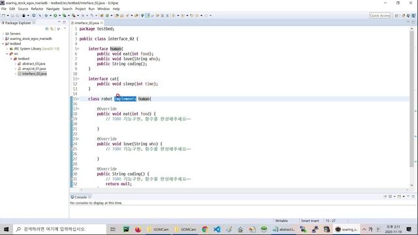This screenshot has width=418, height=235.
Task: Open Chrome from the taskbar
Action: coord(204,229)
